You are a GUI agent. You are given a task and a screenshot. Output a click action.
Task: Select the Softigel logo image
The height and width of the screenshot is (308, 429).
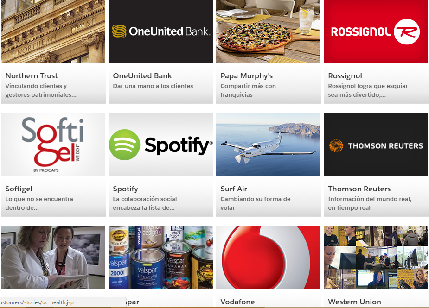(x=53, y=145)
